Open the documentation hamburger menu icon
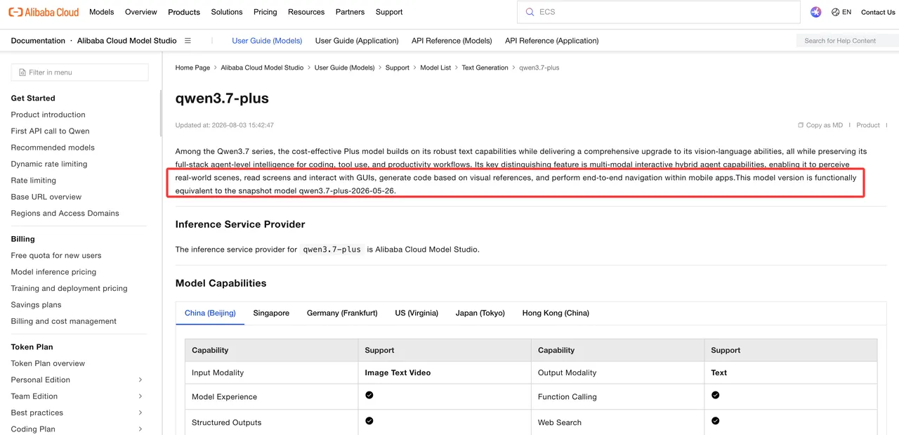This screenshot has width=899, height=435. [188, 41]
